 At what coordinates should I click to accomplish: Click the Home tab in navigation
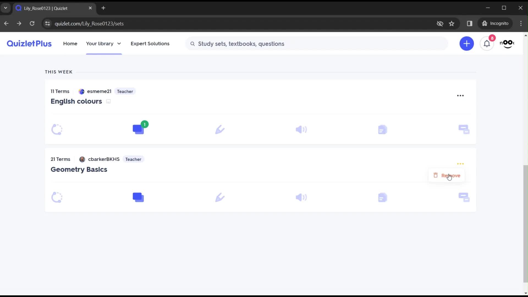pyautogui.click(x=70, y=43)
